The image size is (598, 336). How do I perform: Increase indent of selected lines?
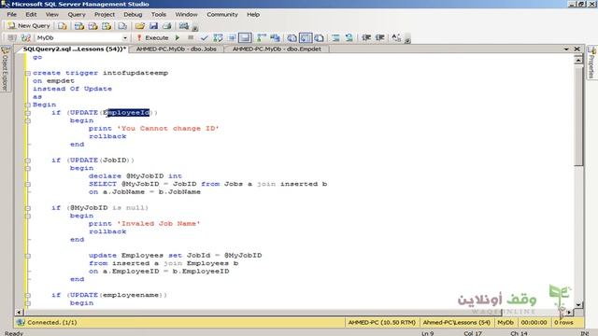tap(380, 37)
